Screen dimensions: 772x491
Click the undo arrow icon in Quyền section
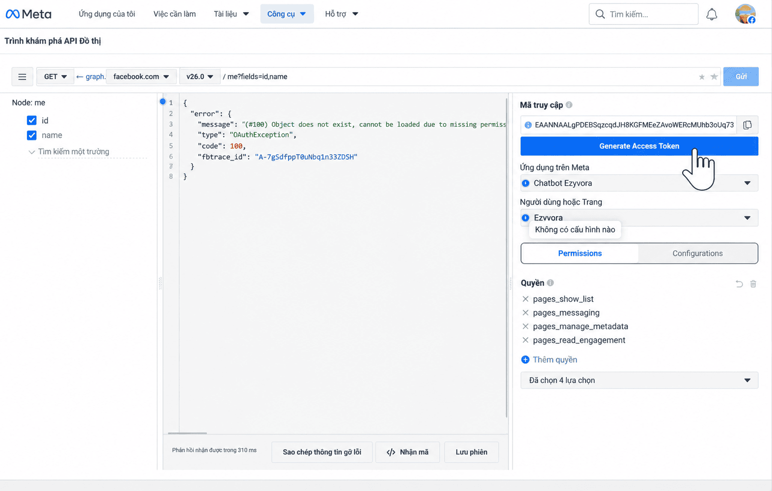click(739, 284)
